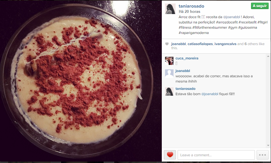271x163 pixels.
Task: Toggle the green A seguir following button
Action: (260, 6)
